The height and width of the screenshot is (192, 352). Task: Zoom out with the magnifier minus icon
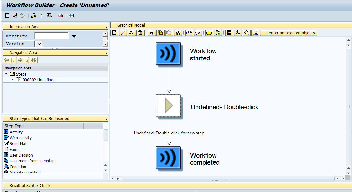(246, 33)
